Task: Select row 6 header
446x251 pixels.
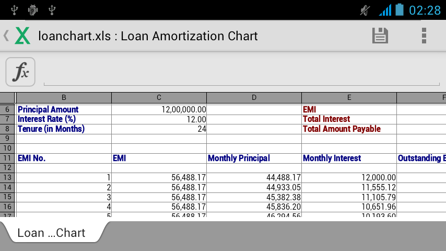Action: click(x=7, y=109)
